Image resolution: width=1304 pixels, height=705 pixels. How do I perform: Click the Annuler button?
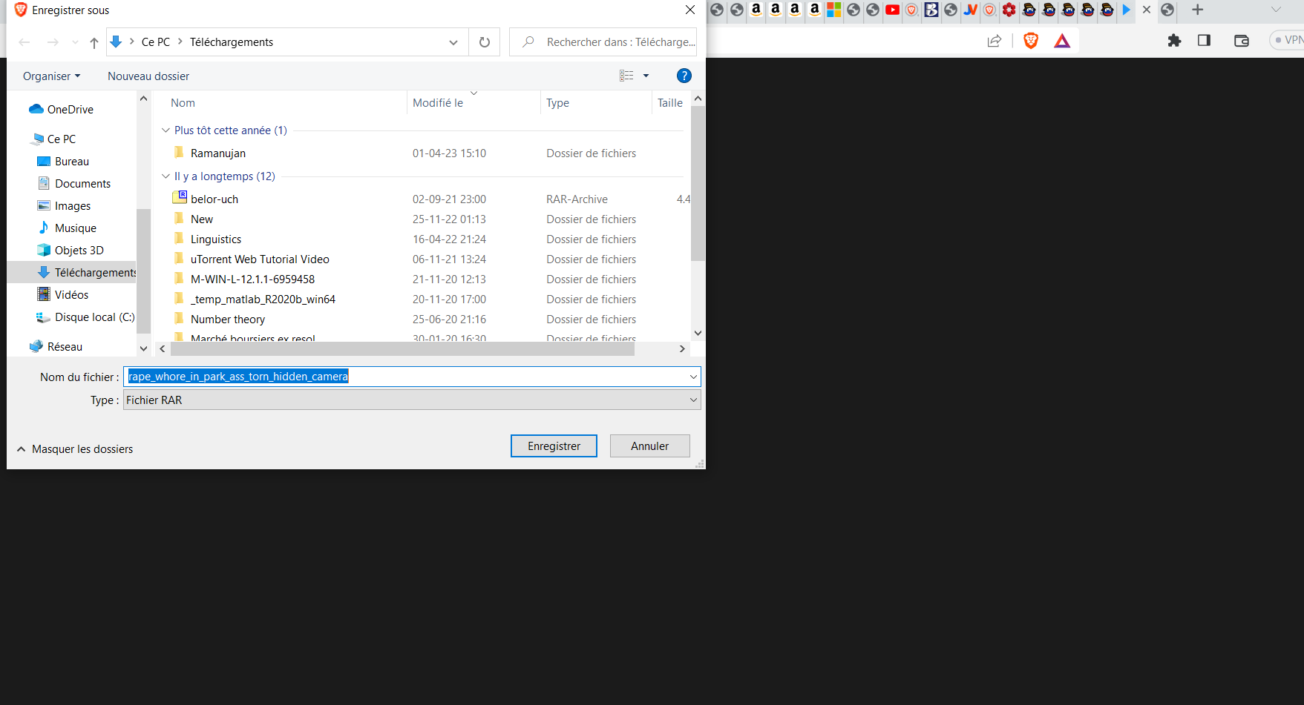[649, 446]
